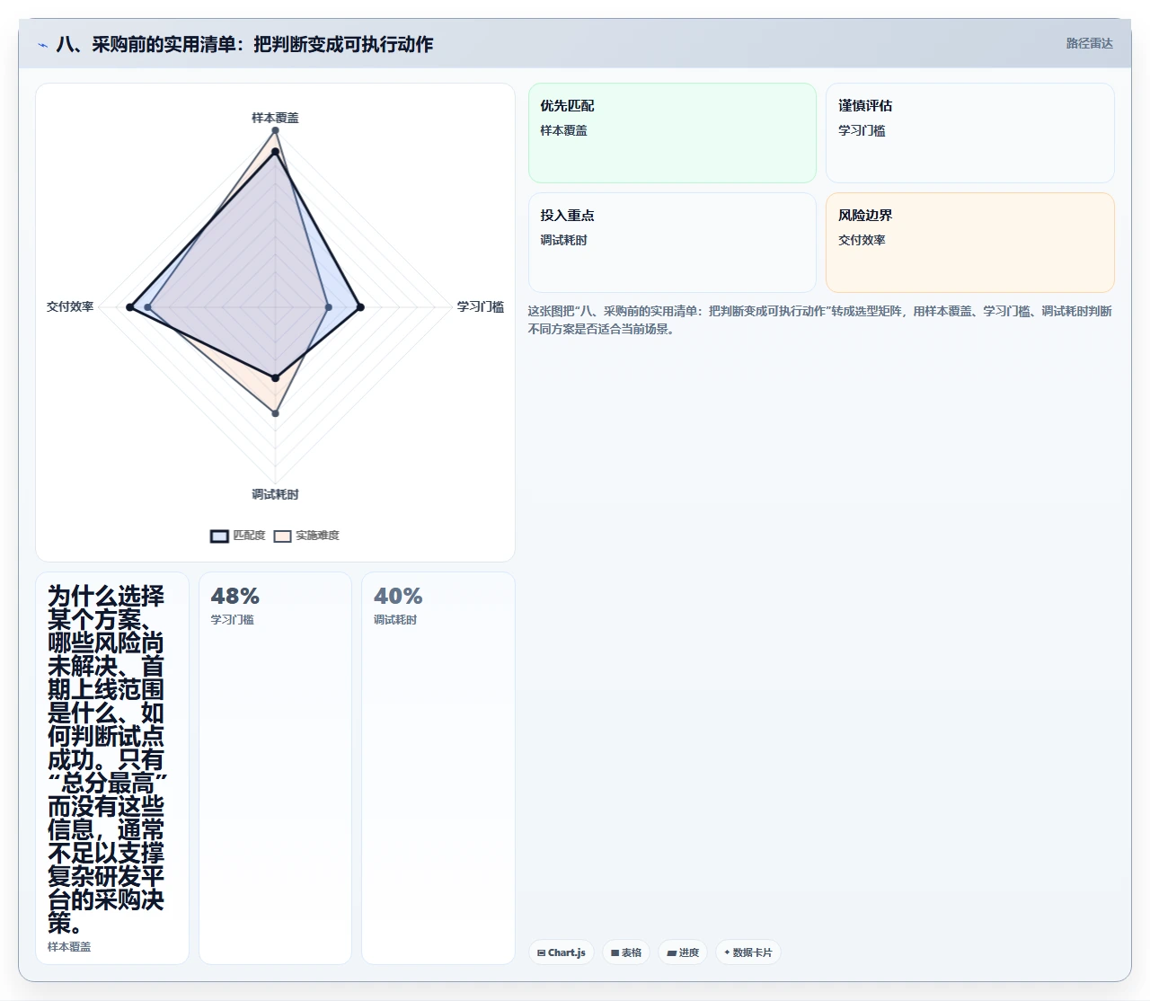Viewport: 1150px width, 1001px height.
Task: Click the chart description paragraph below the cards
Action: click(819, 320)
